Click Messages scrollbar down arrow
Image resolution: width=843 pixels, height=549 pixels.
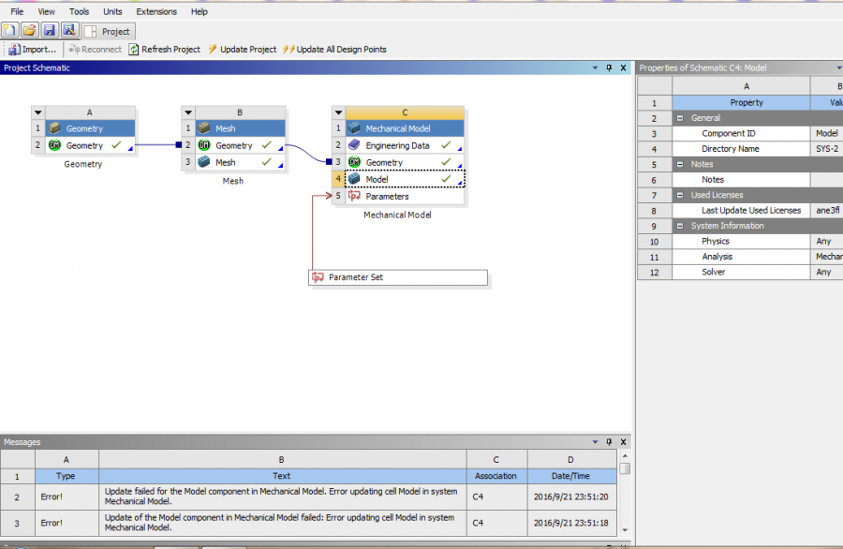point(625,530)
